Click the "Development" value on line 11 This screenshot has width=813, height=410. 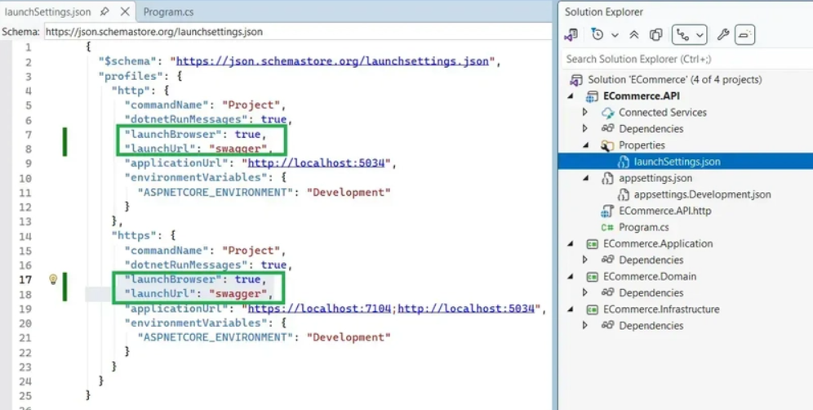coord(349,192)
